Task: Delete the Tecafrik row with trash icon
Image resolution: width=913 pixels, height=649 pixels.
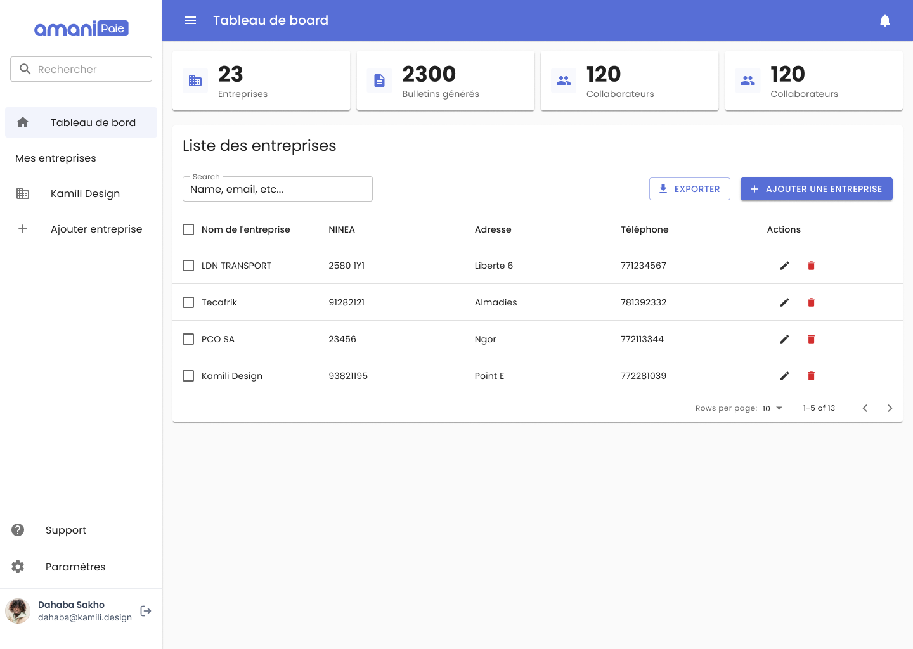Action: [811, 302]
